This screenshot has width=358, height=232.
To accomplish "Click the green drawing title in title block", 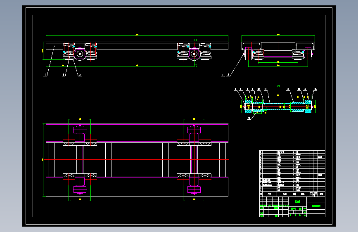I will coord(297,201).
